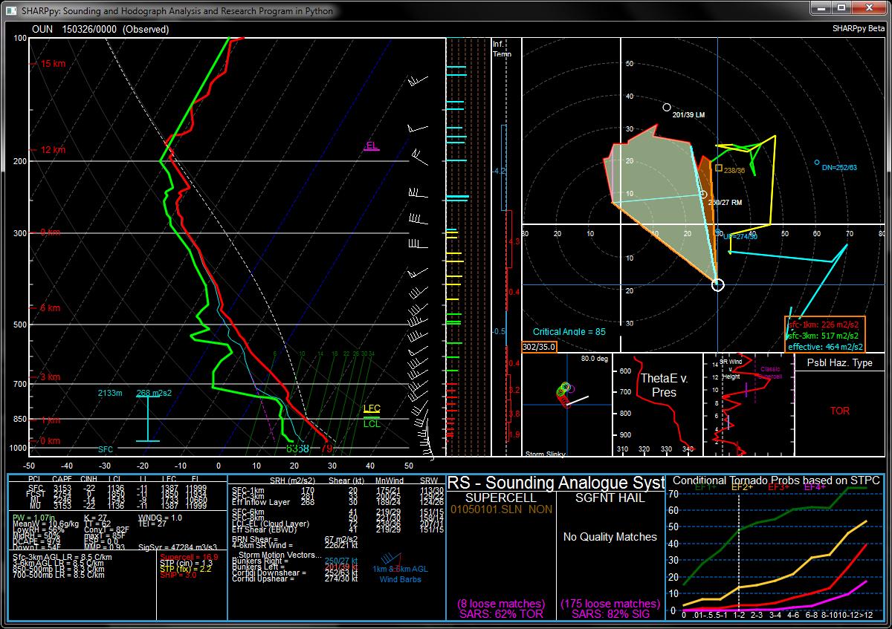Click the PW = 1.07in value

click(35, 517)
